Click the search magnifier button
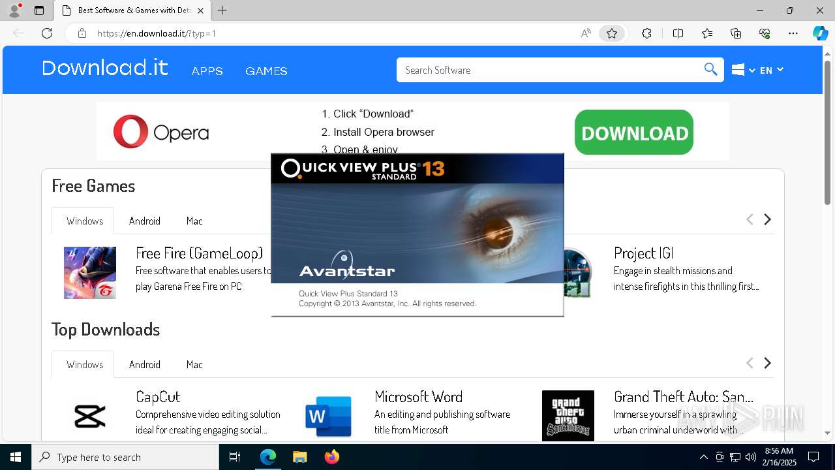 click(710, 70)
